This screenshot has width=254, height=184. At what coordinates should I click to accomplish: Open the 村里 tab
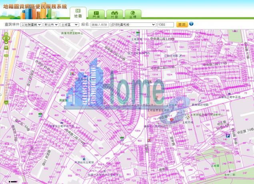114,14
